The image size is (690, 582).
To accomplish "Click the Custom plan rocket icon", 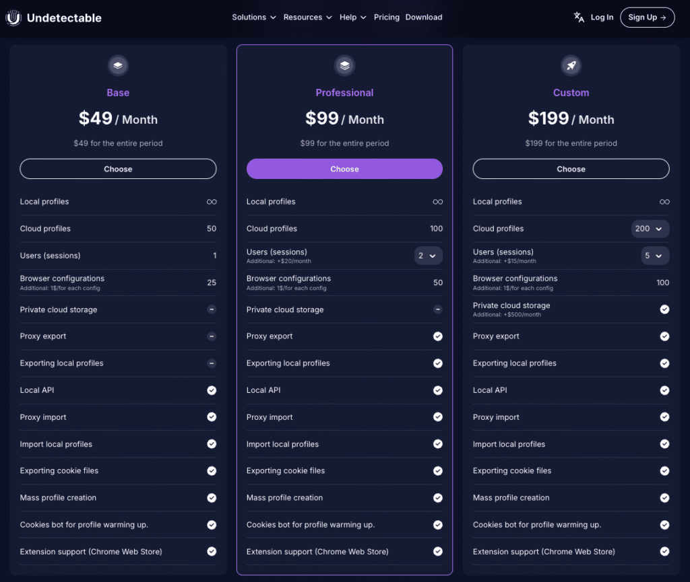I will tap(571, 65).
